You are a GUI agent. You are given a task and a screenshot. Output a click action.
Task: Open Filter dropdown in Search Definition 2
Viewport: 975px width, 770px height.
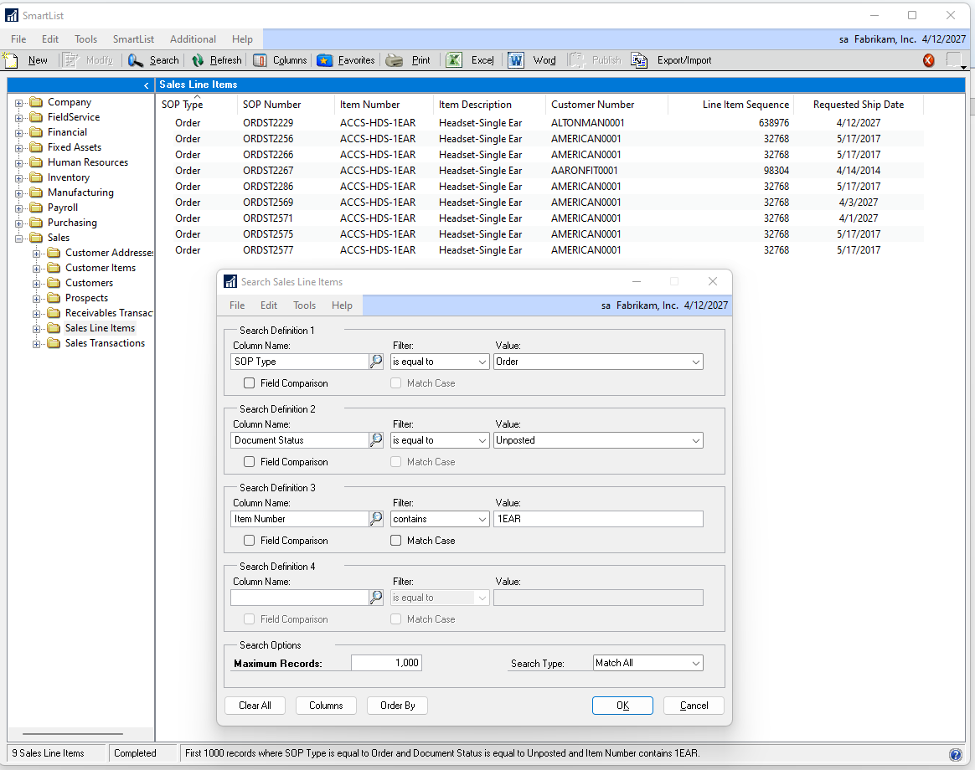482,440
